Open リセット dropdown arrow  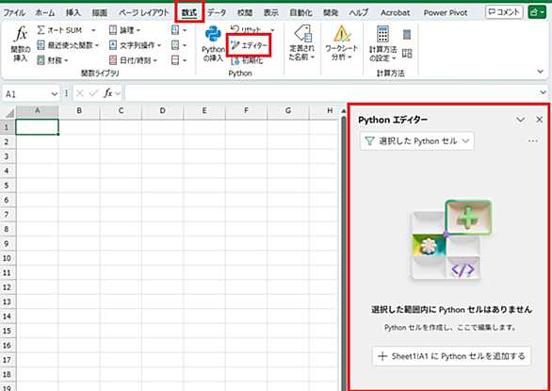pyautogui.click(x=272, y=30)
